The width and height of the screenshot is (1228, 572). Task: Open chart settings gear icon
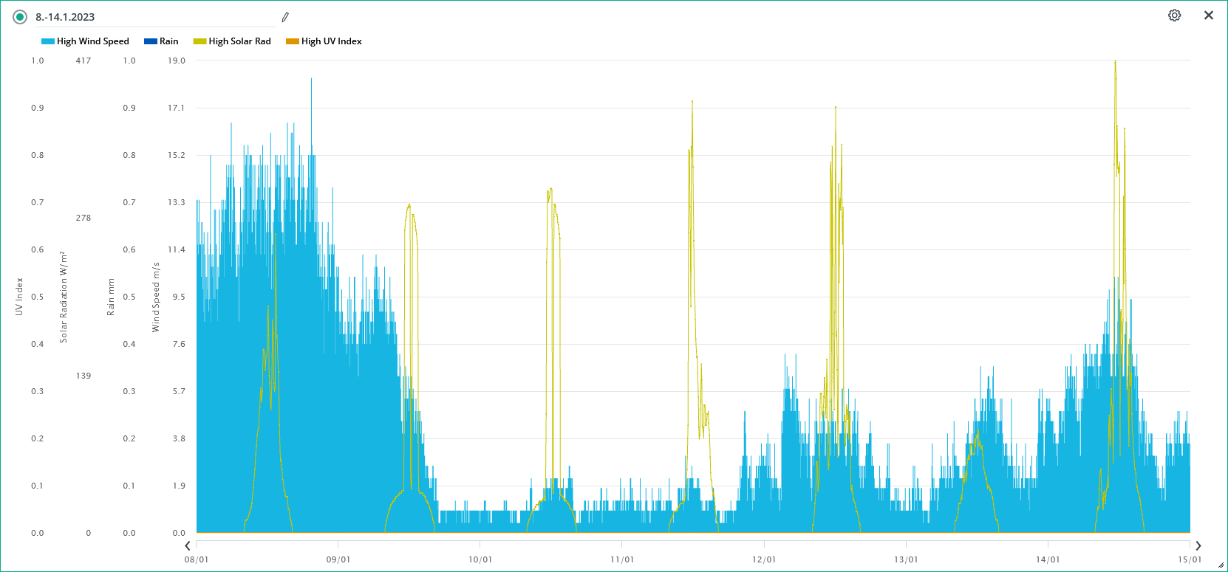[x=1174, y=15]
